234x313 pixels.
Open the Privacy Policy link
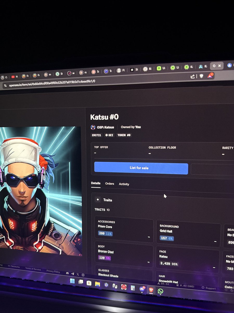(53, 271)
